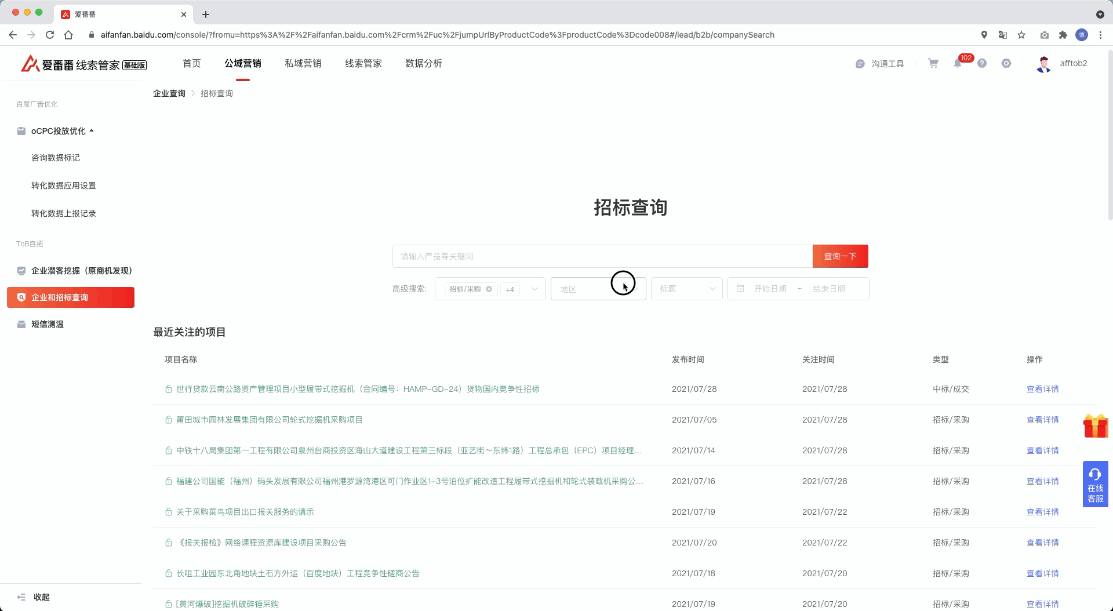
Task: Click the collapse sidebar 收起 icon
Action: pyautogui.click(x=21, y=597)
